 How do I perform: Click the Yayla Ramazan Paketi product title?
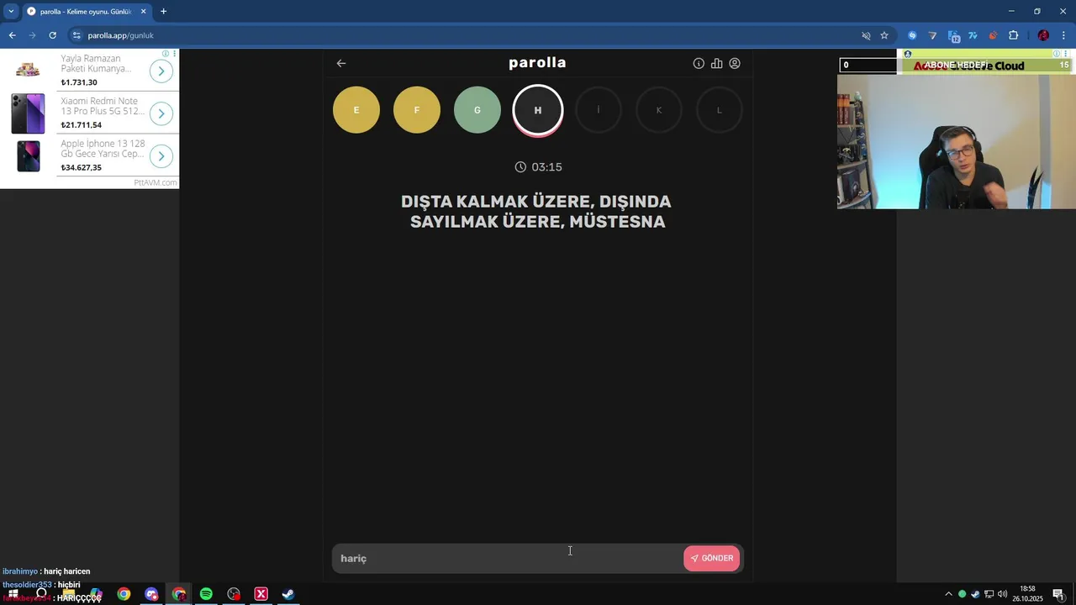click(x=95, y=63)
